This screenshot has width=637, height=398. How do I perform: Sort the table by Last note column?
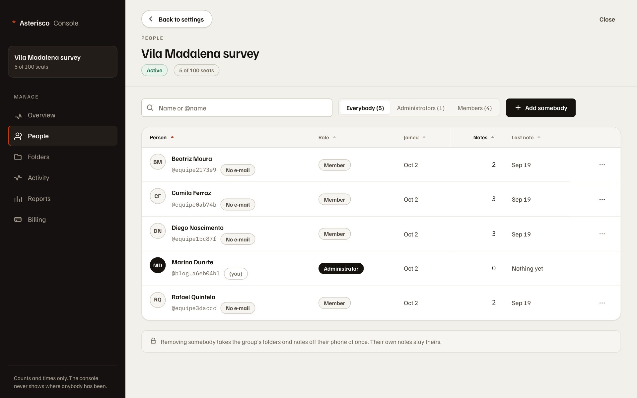(526, 137)
